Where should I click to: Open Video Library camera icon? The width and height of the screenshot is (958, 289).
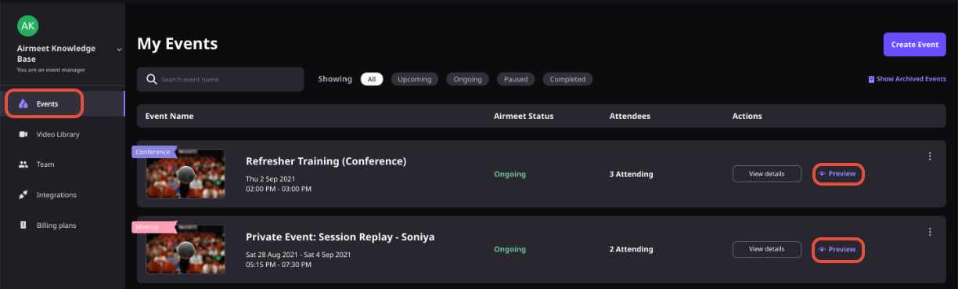23,134
